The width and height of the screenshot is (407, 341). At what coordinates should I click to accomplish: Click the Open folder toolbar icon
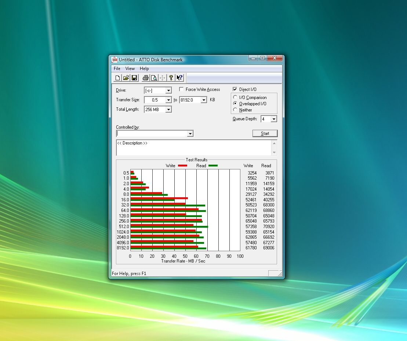(126, 78)
